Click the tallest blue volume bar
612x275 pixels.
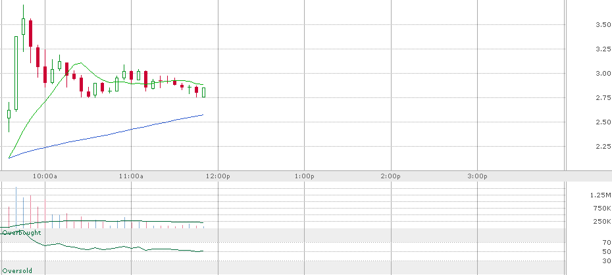[x=16, y=207]
